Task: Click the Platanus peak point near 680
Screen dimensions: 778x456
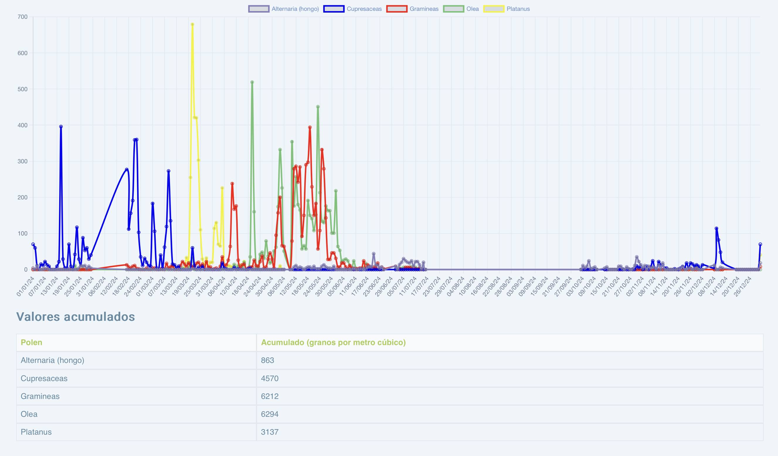Action: tap(192, 24)
